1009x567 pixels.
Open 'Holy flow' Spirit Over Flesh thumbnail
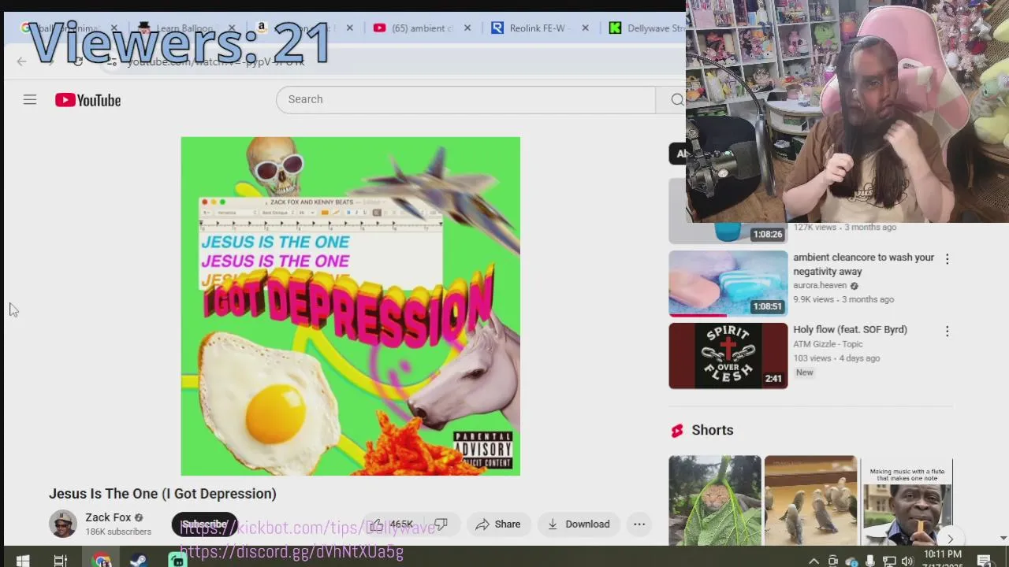(728, 356)
